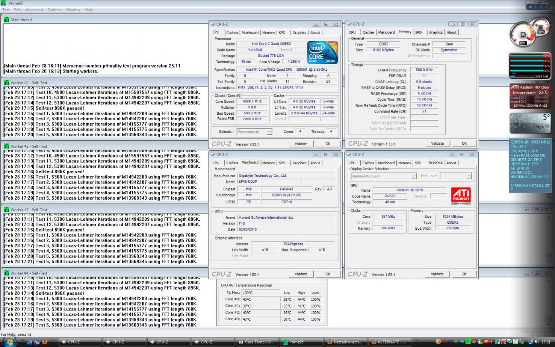Click the orange media player tray icon

pyautogui.click(x=438, y=342)
